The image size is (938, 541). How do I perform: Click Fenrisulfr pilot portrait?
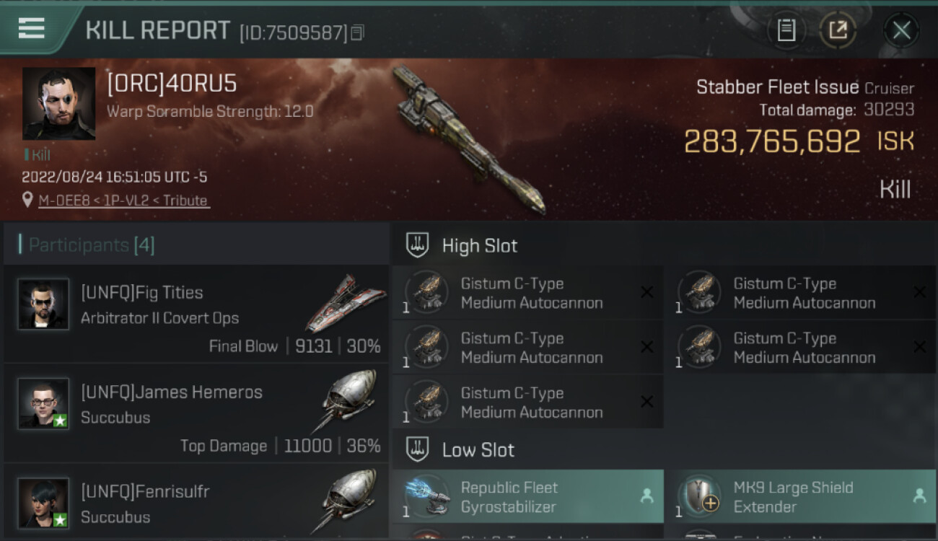pos(44,503)
